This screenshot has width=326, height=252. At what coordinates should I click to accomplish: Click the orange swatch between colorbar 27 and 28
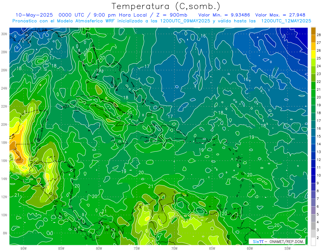coord(313,39)
